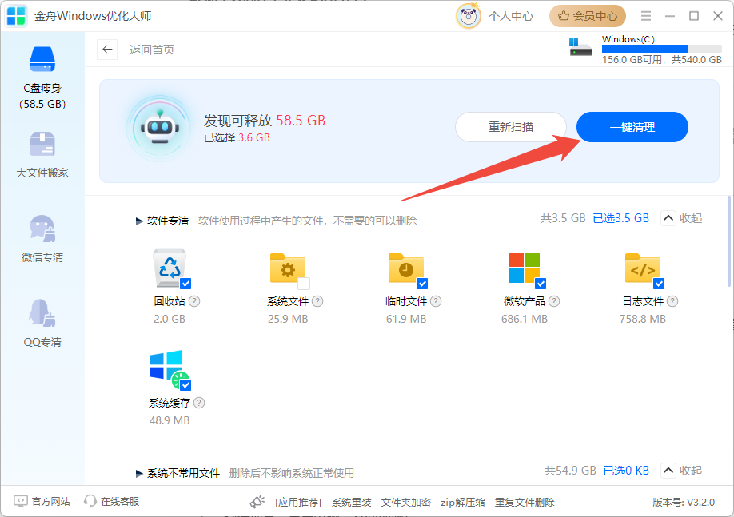
Task: Open the QQ专清 sidebar tool
Action: point(42,324)
